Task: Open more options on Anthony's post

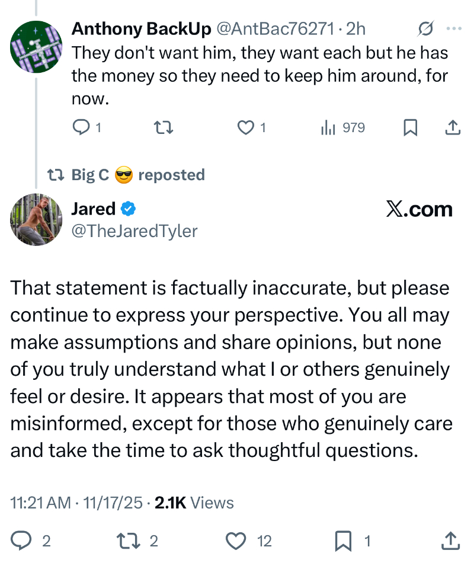Action: [x=453, y=28]
